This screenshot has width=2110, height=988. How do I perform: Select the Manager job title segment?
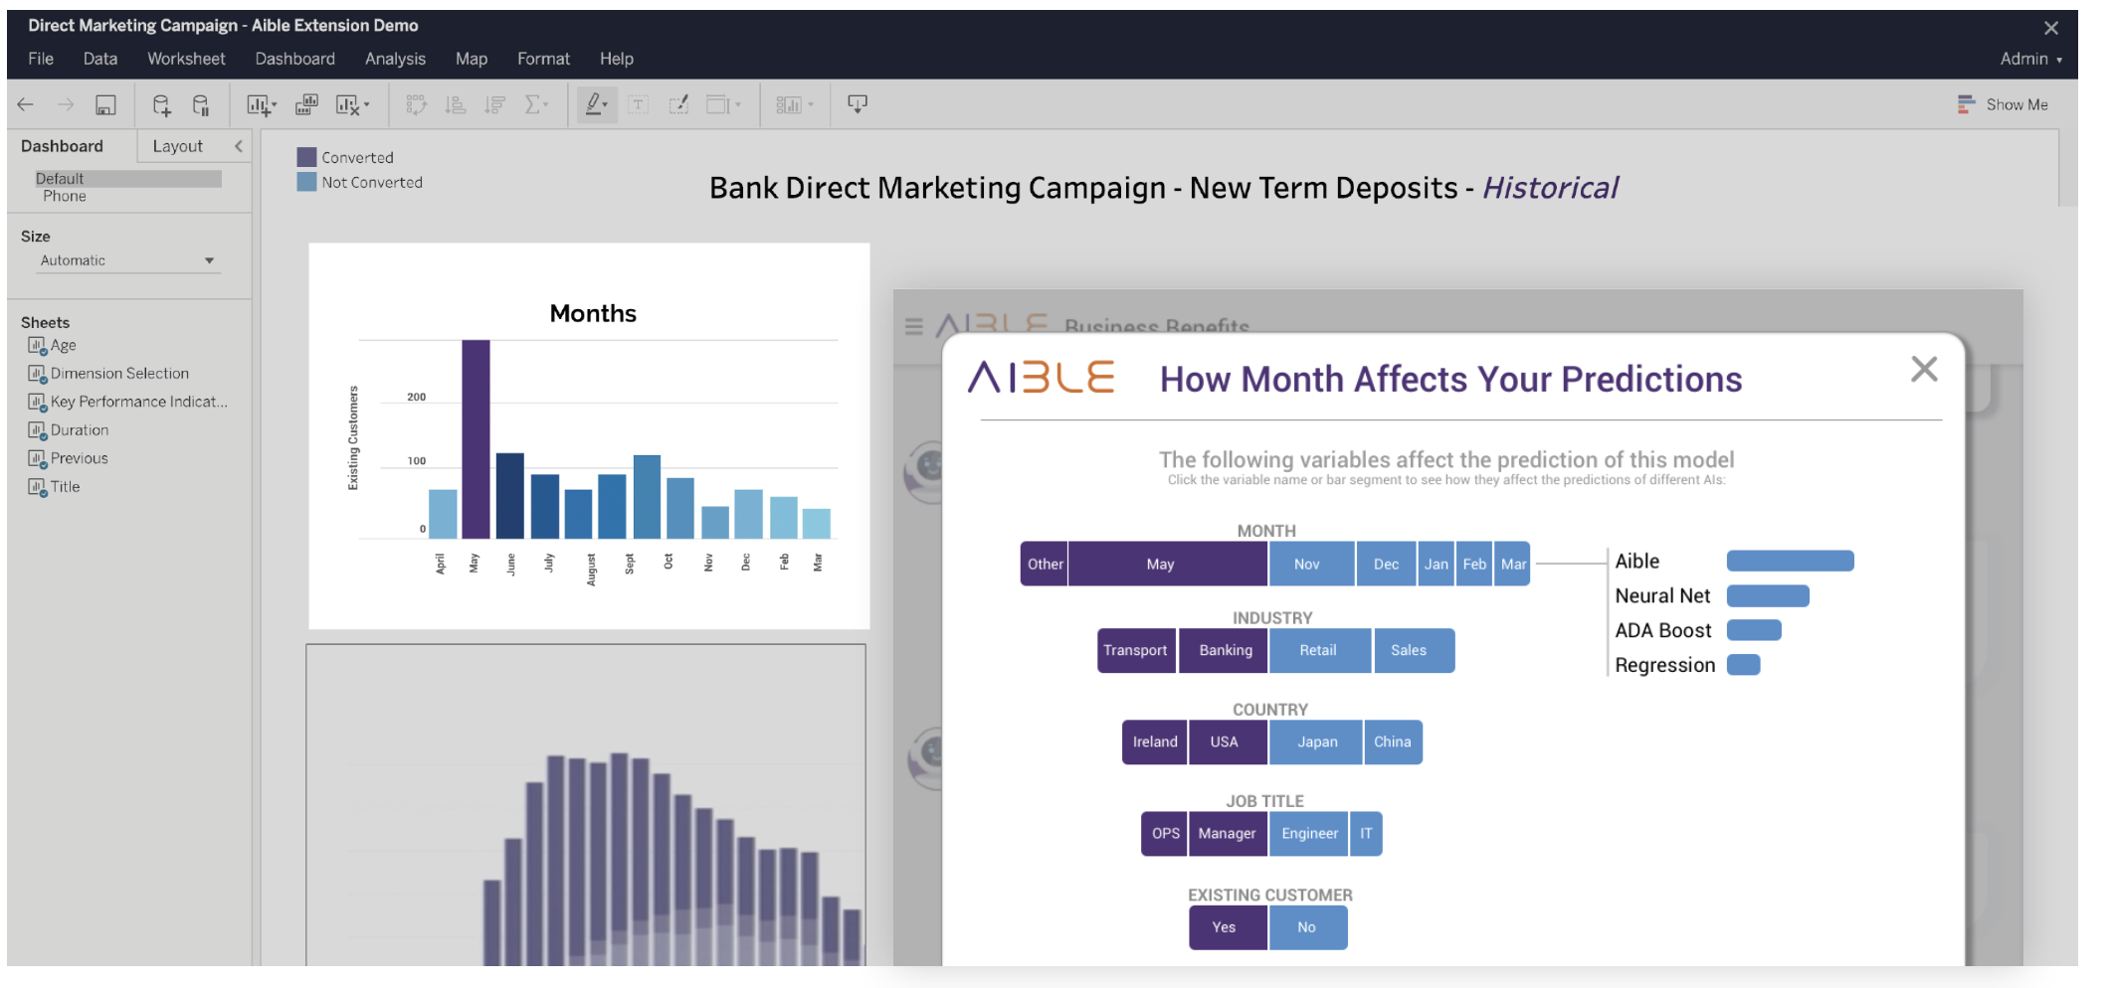pyautogui.click(x=1227, y=833)
